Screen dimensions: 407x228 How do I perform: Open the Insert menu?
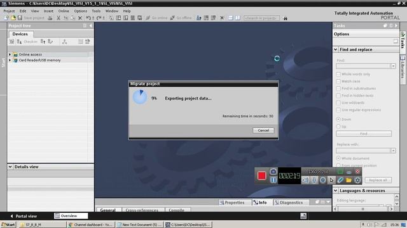tap(48, 11)
